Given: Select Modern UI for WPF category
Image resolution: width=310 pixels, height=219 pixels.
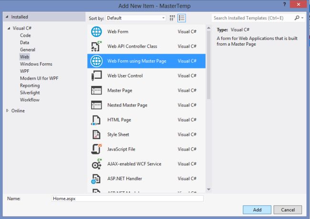Looking at the screenshot, I should pyautogui.click(x=39, y=78).
